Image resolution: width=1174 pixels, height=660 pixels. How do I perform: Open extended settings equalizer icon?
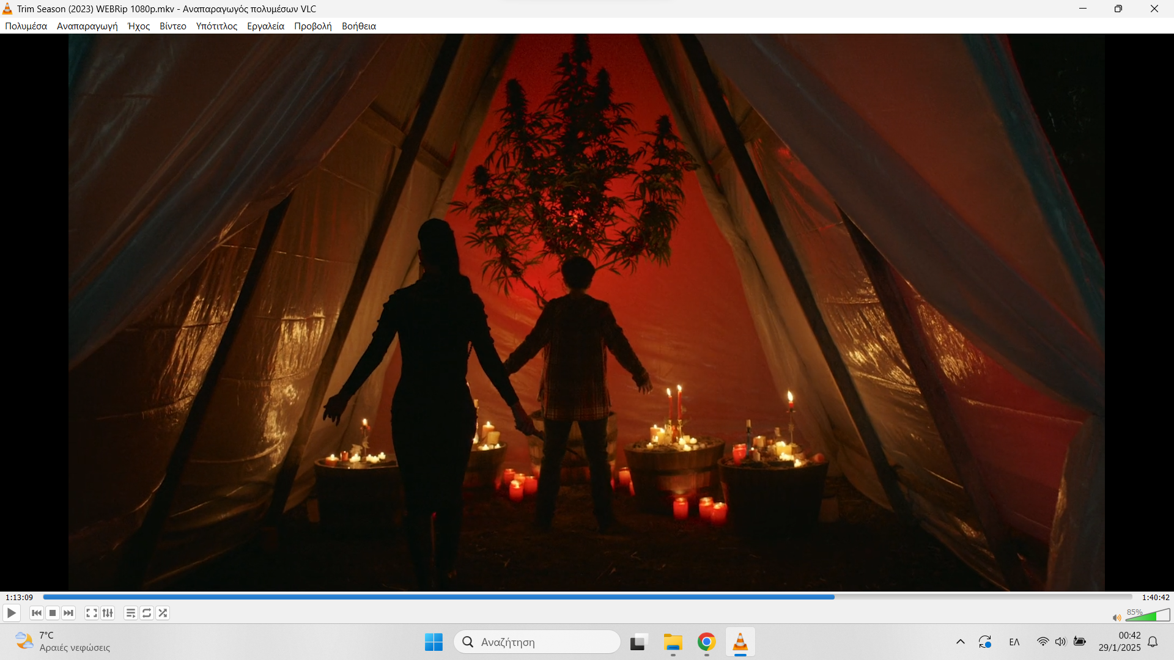pyautogui.click(x=108, y=613)
